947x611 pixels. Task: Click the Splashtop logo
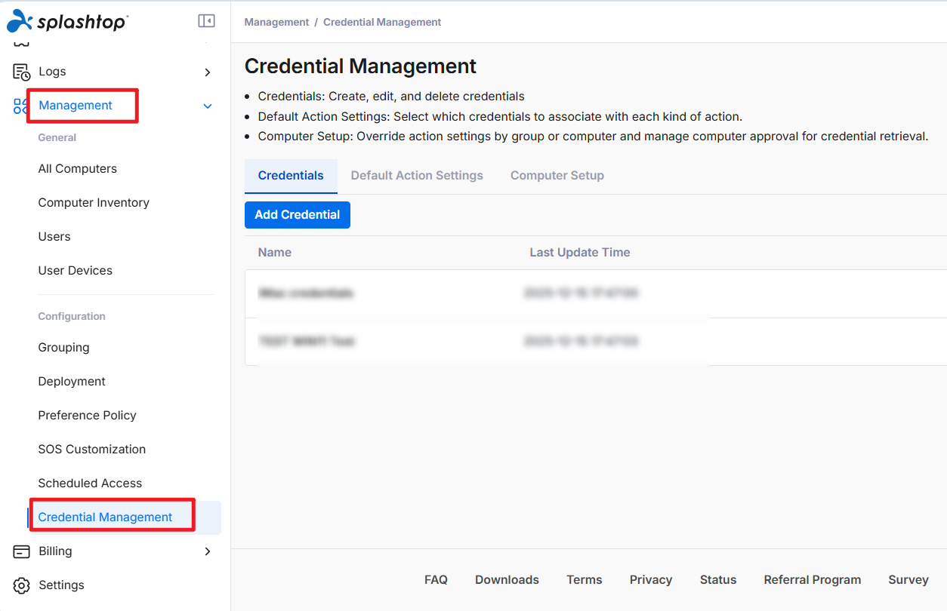click(67, 21)
